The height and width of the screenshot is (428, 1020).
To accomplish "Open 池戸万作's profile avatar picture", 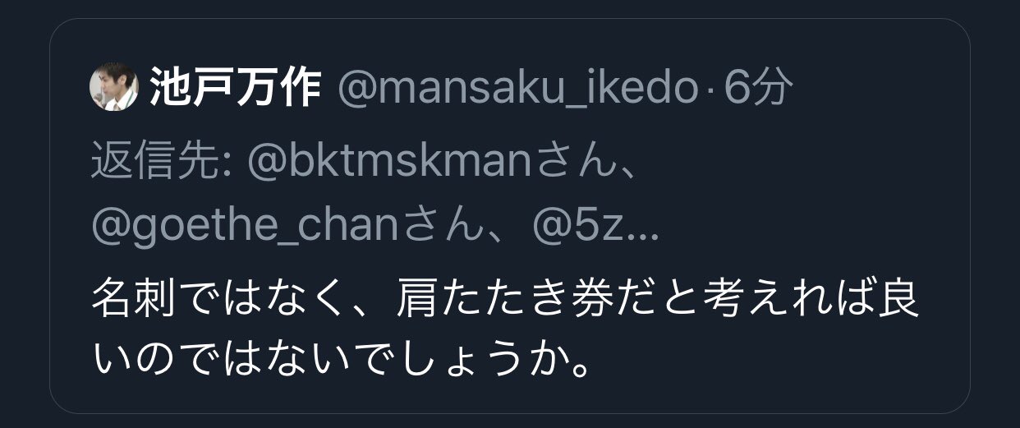I will 113,87.
